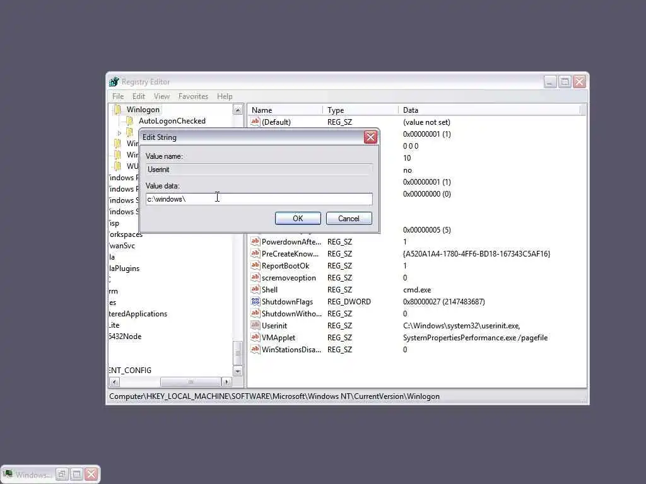Select the Winlogon folder icon in tree
Screen dimensions: 646x484
[x=117, y=110]
